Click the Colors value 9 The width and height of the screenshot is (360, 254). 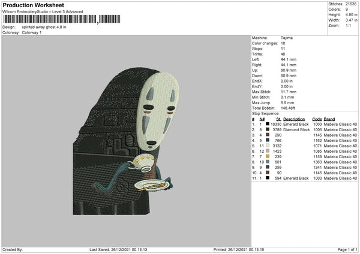coord(347,10)
